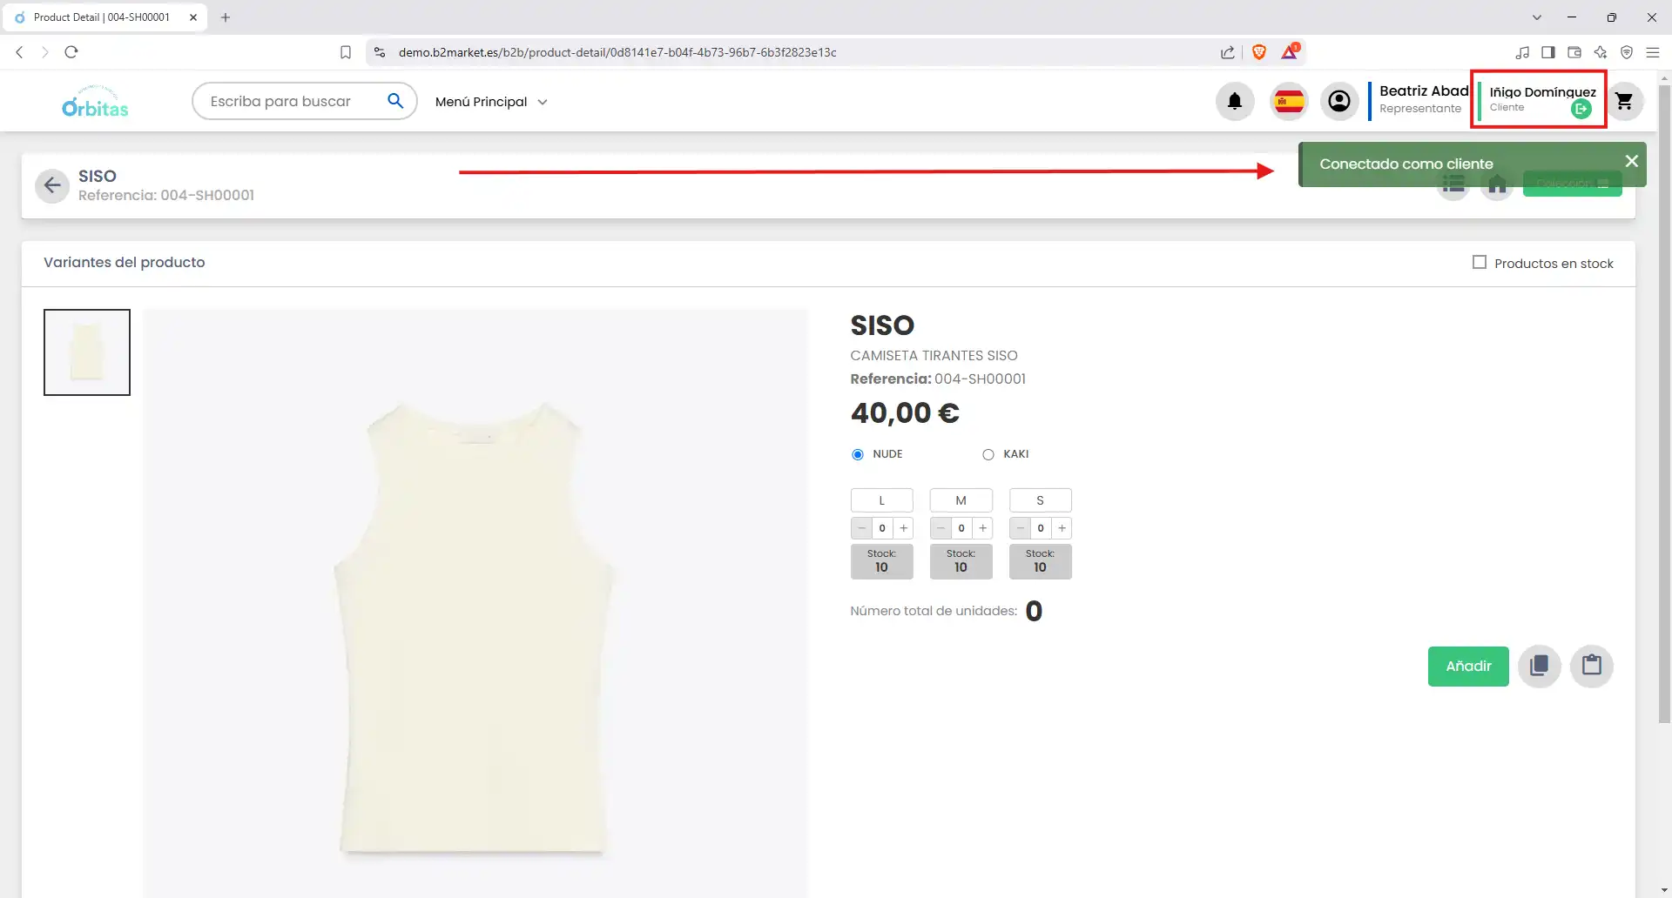1672x898 pixels.
Task: Open the shopping cart icon
Action: (x=1625, y=101)
